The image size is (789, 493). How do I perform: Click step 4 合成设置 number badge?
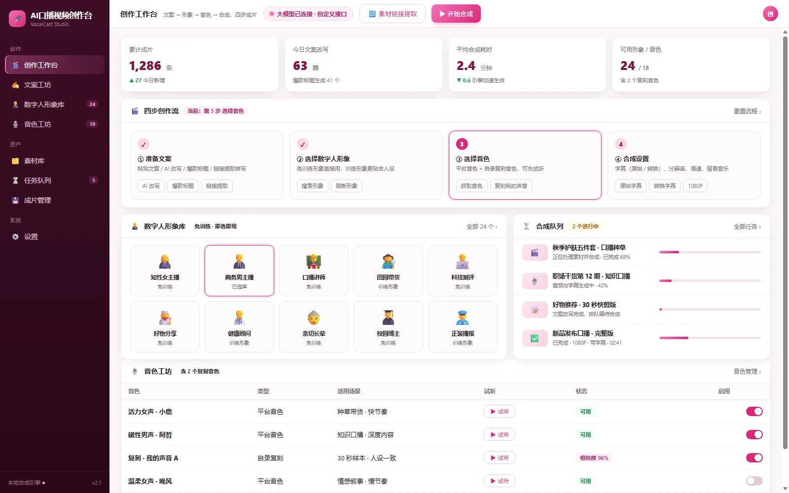621,144
